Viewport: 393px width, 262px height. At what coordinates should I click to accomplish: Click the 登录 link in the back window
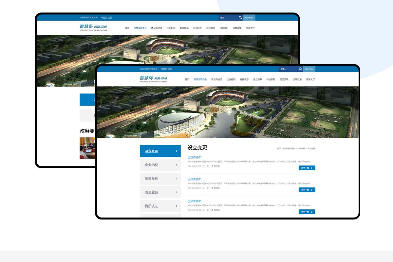point(105,18)
